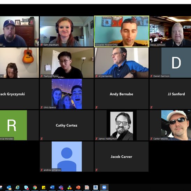Click the 'Cathy Cortez' participant name

(x=67, y=125)
